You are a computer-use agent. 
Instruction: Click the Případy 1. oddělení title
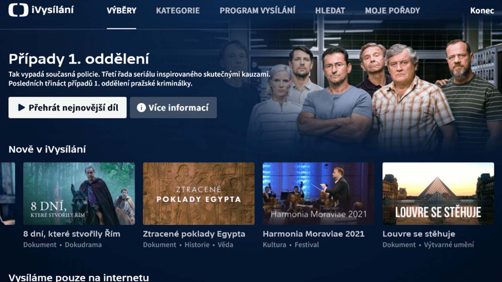coord(79,60)
